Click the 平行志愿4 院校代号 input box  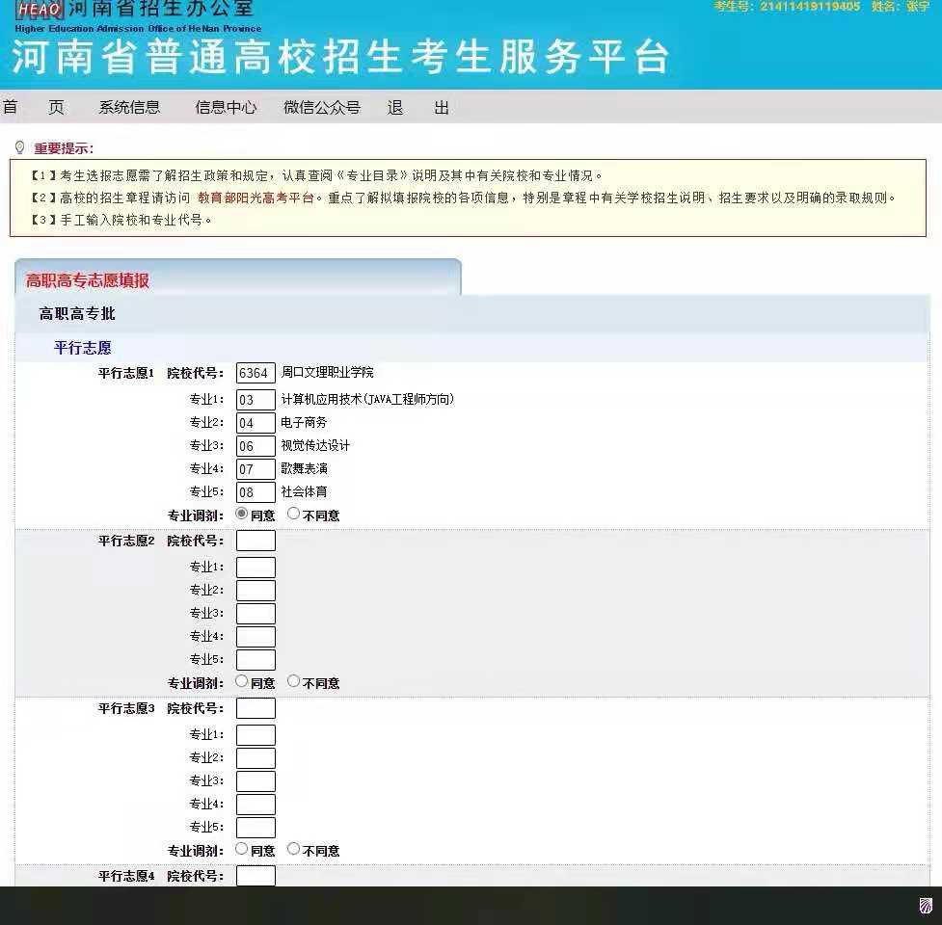click(256, 876)
